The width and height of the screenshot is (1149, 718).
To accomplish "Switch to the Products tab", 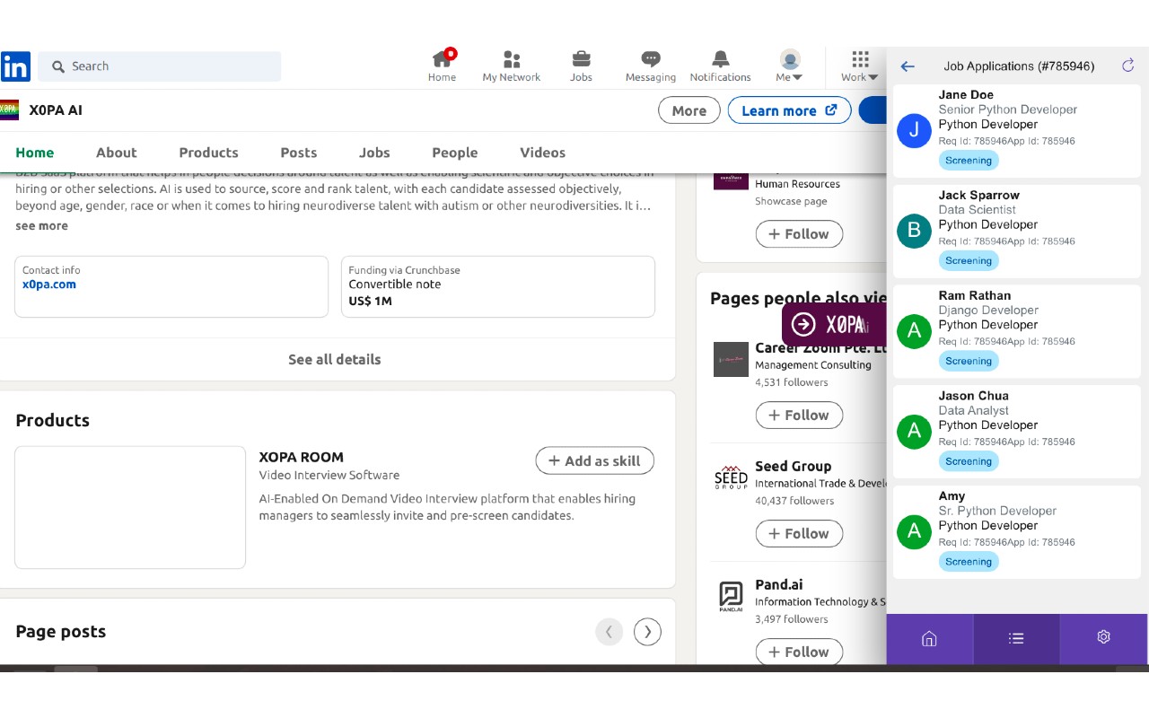I will coord(208,153).
